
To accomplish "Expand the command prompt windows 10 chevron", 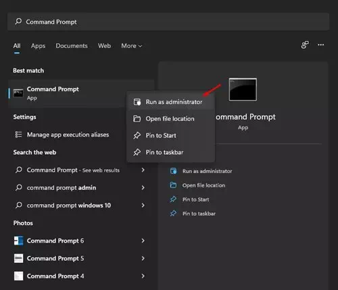I will (143, 206).
